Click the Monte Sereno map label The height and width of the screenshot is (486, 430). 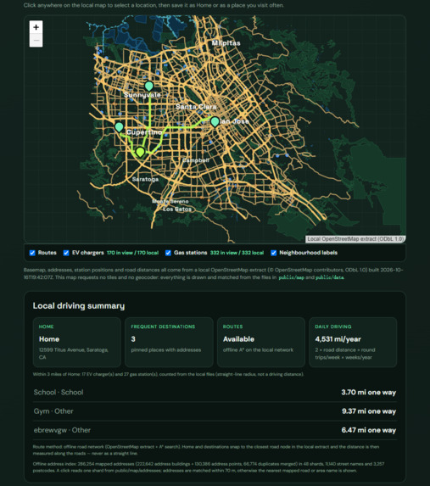tap(170, 202)
